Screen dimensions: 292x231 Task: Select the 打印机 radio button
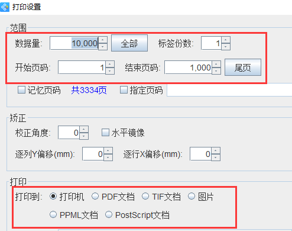53,197
